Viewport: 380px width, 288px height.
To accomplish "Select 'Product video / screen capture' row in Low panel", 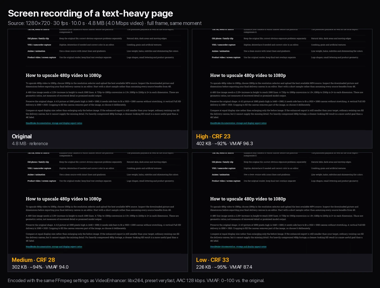I will pos(288,181).
